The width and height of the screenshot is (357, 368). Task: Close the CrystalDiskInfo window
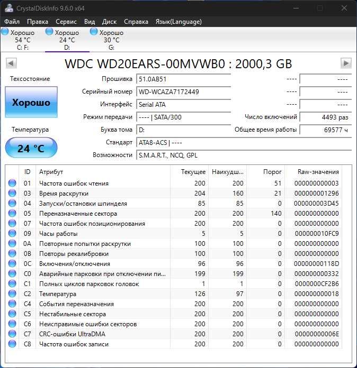[x=344, y=8]
